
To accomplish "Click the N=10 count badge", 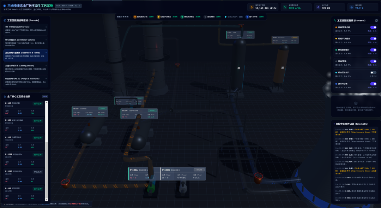I will [45, 96].
